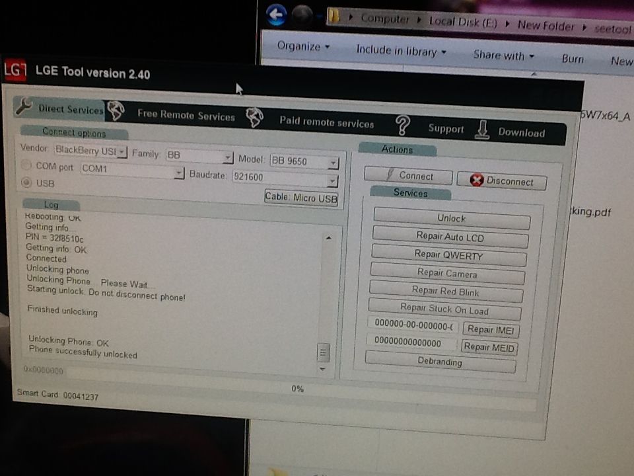The width and height of the screenshot is (634, 476).
Task: Click log line 'Phone successfully unlocked'
Action: [83, 352]
